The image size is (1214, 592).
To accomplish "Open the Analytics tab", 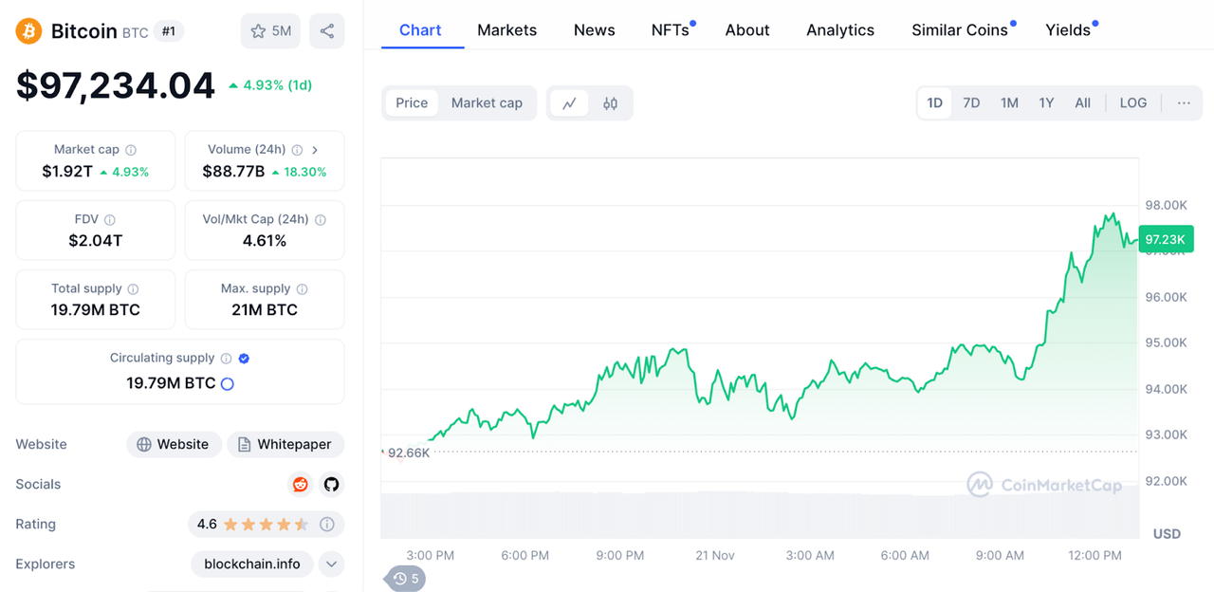I will click(840, 30).
